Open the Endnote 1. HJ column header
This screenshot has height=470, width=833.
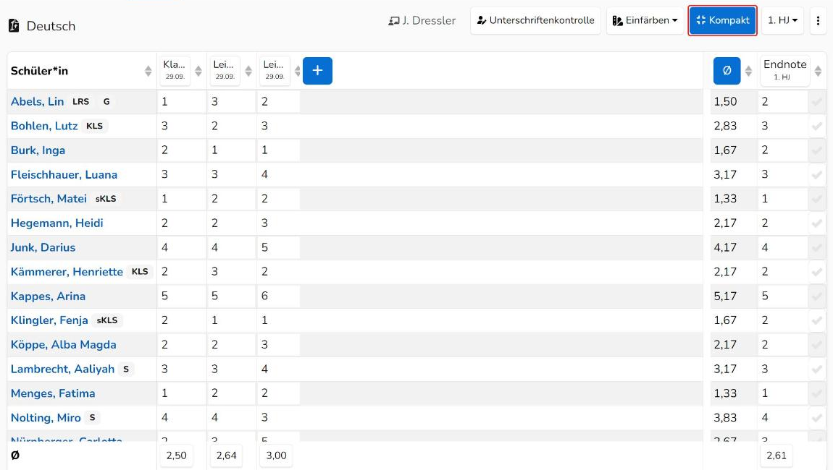click(784, 71)
